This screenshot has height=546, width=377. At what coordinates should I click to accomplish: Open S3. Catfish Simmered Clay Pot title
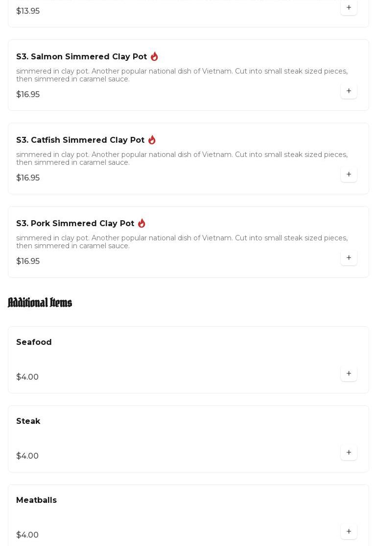[80, 140]
